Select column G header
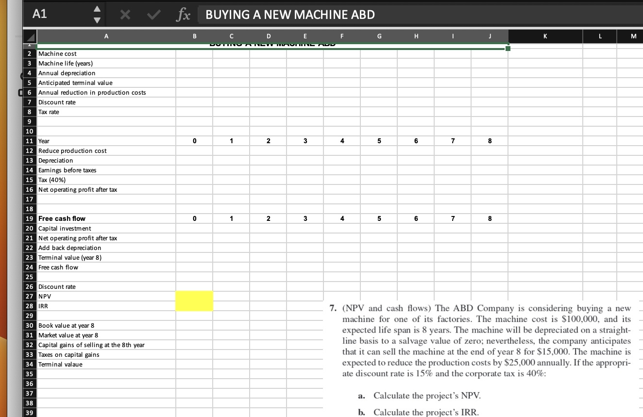Viewport: 643px width, 417px height. point(379,36)
